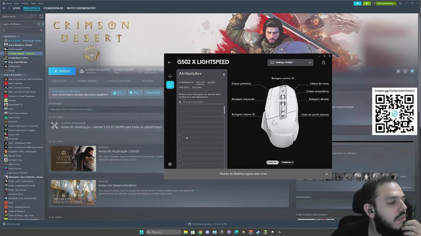
Task: Open Microsoft Edge from taskbar
Action: (236, 232)
